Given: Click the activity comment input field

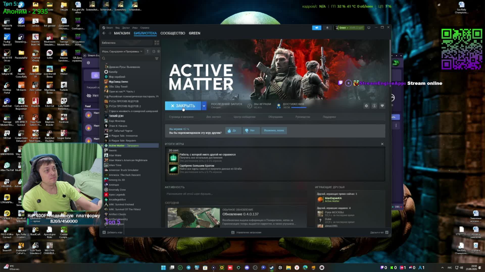Looking at the screenshot, I should [236, 194].
